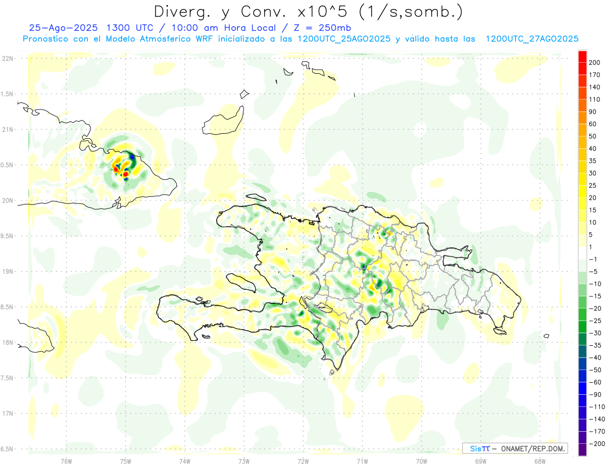Click the "71W" longitude label
The image size is (606, 468).
[x=362, y=461]
